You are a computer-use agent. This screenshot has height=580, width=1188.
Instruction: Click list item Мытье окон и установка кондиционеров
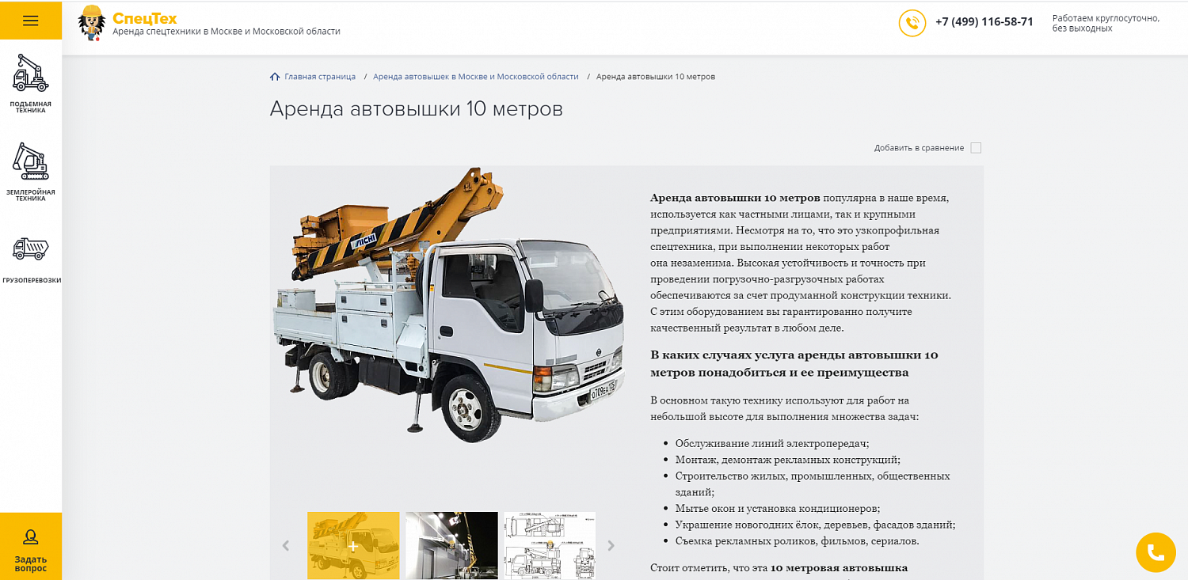tap(778, 508)
